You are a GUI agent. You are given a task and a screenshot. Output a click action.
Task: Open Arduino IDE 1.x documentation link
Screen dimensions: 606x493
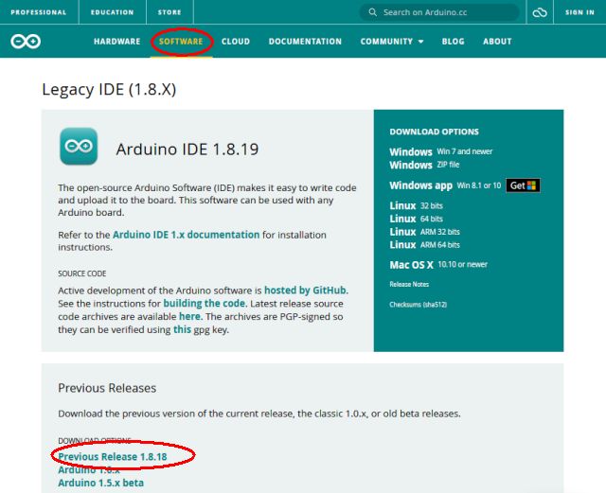point(186,235)
